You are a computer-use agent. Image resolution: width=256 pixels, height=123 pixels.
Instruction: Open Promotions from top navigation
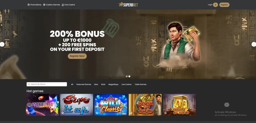(x=34, y=5)
